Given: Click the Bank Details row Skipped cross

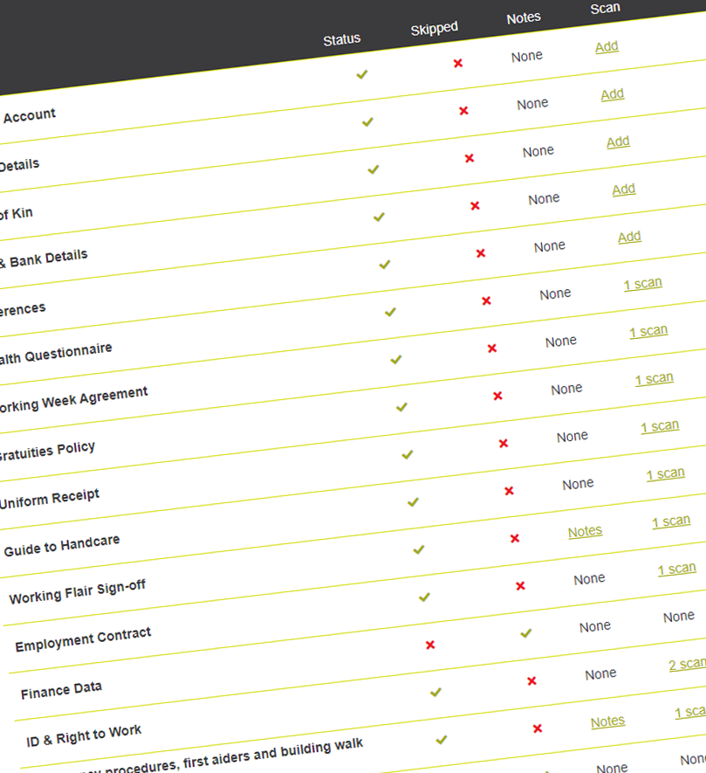Looking at the screenshot, I should [x=475, y=205].
